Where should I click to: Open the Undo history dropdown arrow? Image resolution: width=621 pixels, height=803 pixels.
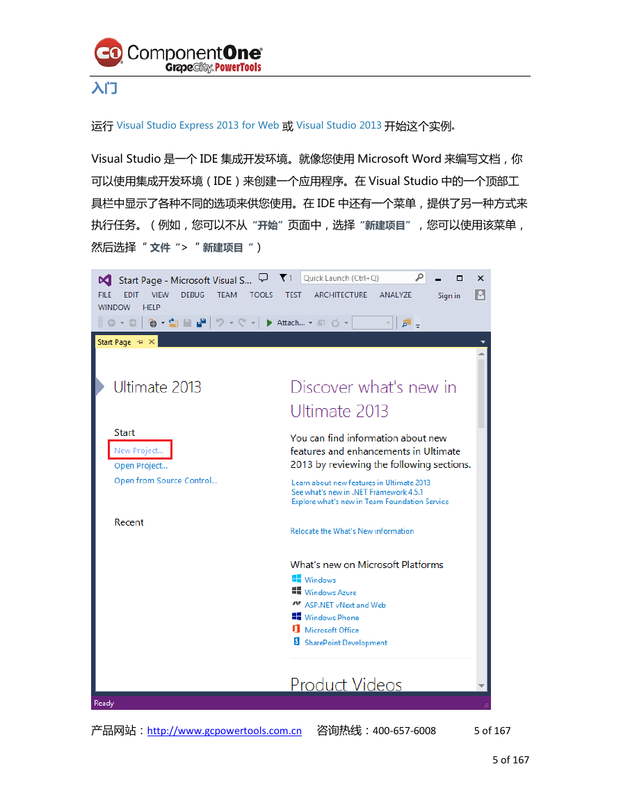231,323
